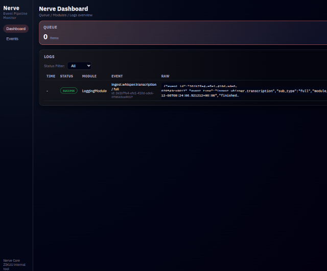Screen dimensions: 327x271
Task: Click the STATUS column header
Action: [x=66, y=76]
